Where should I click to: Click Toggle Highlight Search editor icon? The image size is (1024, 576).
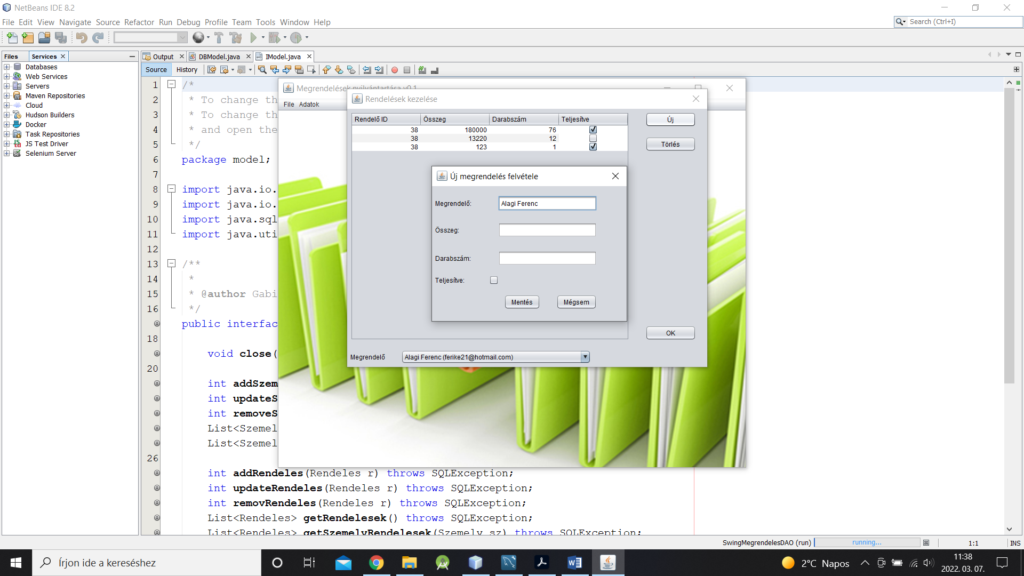[x=299, y=70]
